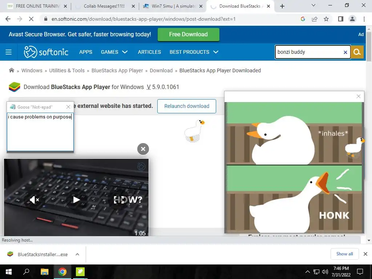Viewport: 372px width, 279px height.
Task: Close the Collab Messages tab
Action: click(x=133, y=6)
